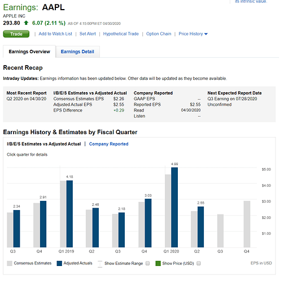
Task: Click the green up arrow price indicator
Action: point(26,23)
